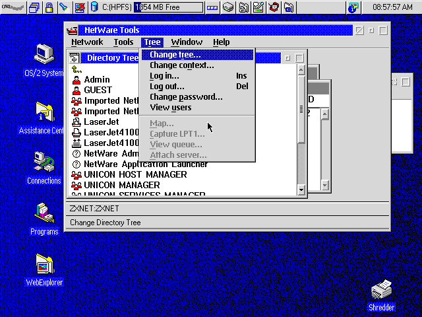Click the Directory Tree scrollbar thumb
Image resolution: width=422 pixels, height=317 pixels.
coord(301,109)
